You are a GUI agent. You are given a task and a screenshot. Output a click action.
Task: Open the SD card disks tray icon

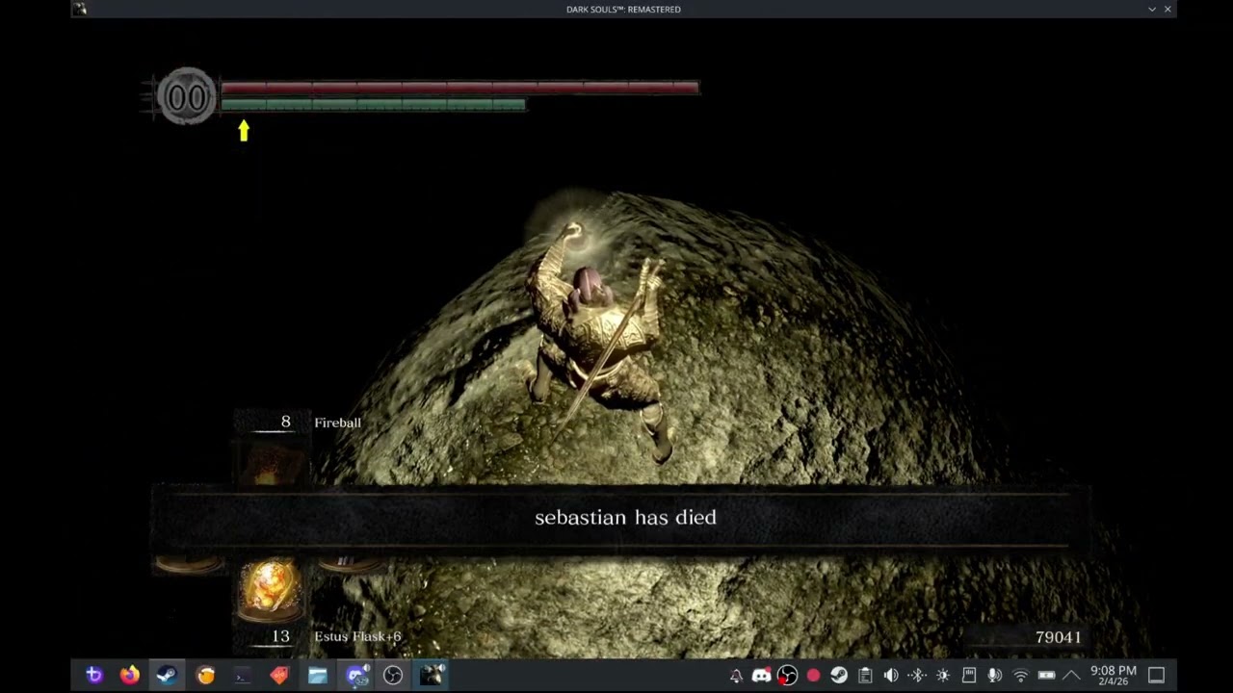pos(969,676)
